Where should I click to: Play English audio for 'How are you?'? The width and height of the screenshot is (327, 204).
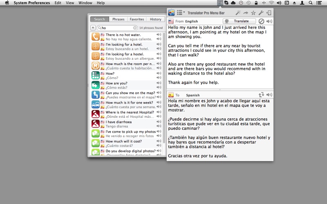159,83
